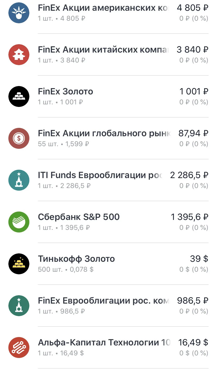Screen dimensions: 217x370
Task: Open FinEx Акции китайских компаний fund
Action: point(108,55)
